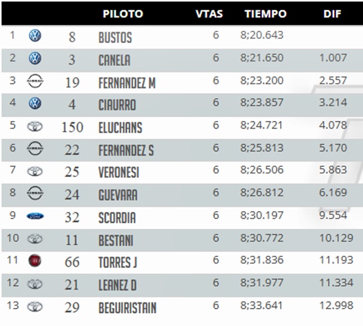Click the Nissan logo for Fernandez M
The width and height of the screenshot is (363, 326).
pos(35,81)
